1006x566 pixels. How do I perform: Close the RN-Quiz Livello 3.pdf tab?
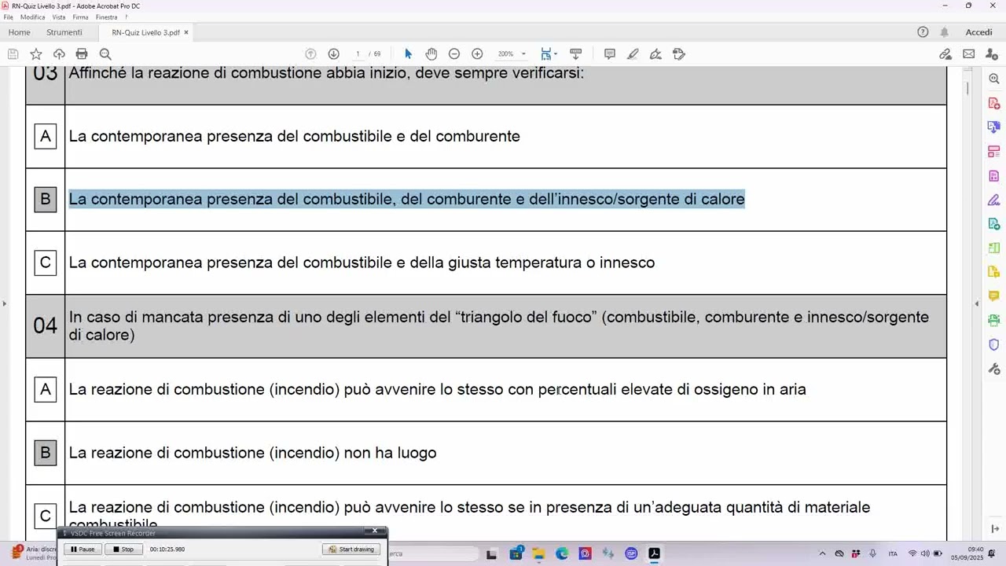pos(186,32)
